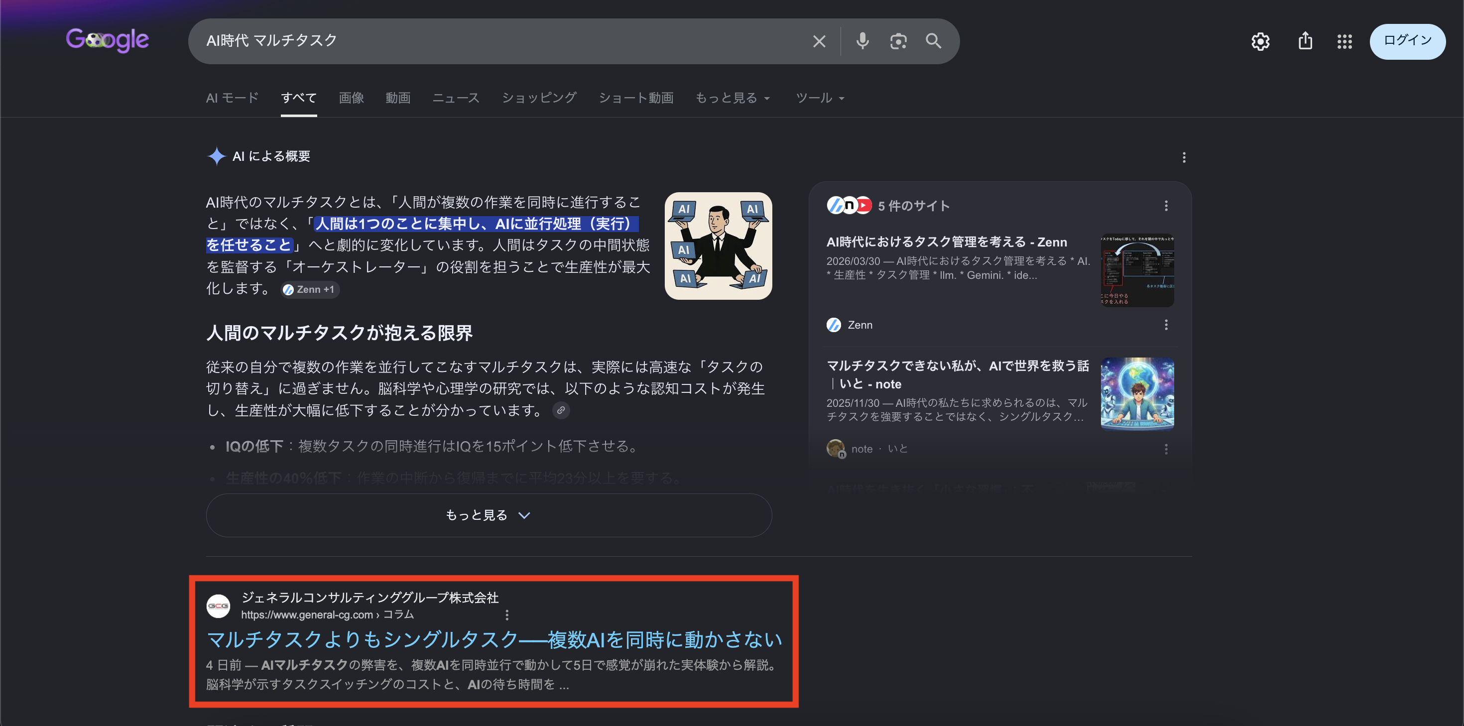Image resolution: width=1464 pixels, height=726 pixels.
Task: Switch to AI モード tab
Action: click(232, 98)
